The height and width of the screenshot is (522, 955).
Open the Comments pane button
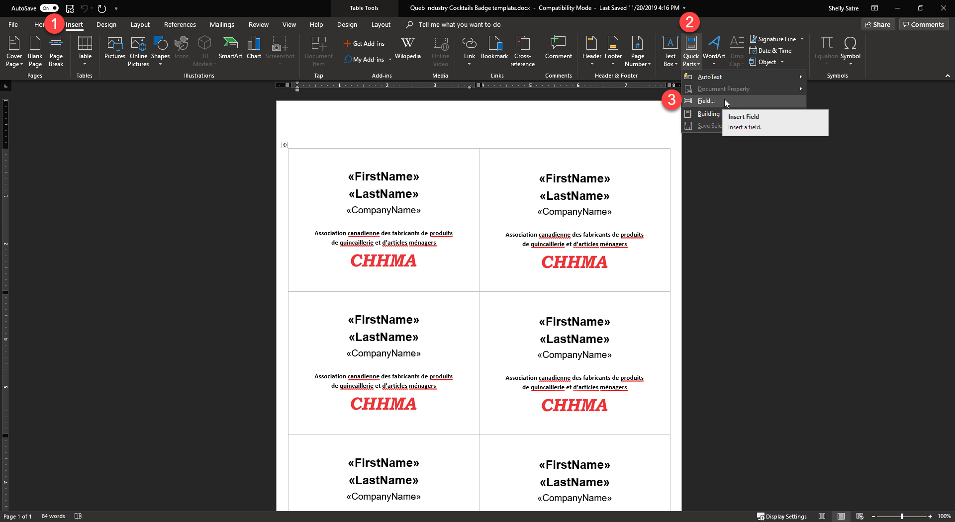point(924,24)
